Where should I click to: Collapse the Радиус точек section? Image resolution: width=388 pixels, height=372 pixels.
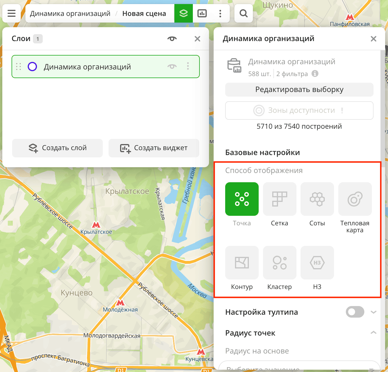tap(373, 333)
